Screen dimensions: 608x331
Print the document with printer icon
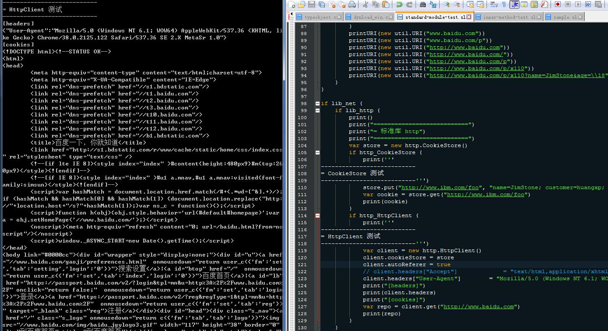352,4
